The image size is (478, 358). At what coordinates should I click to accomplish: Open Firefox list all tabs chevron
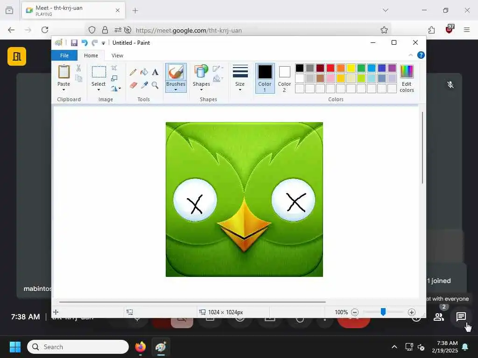coord(386,10)
